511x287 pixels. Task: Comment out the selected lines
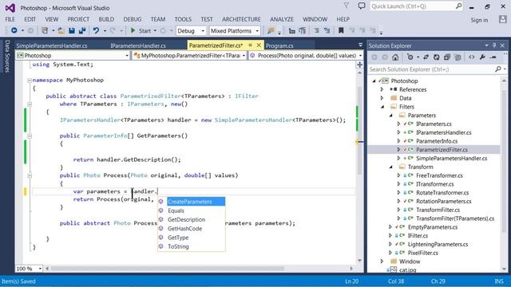click(316, 30)
